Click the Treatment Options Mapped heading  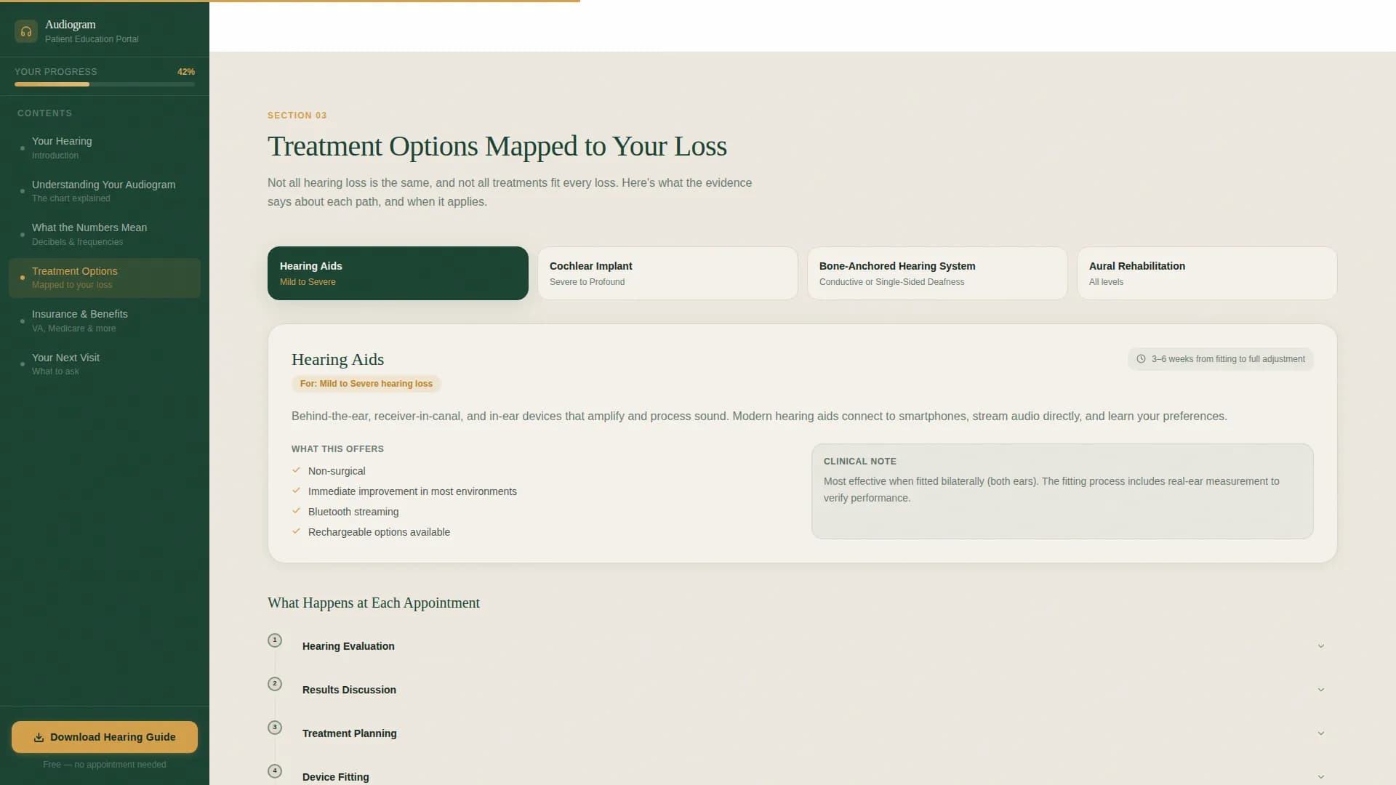[497, 146]
